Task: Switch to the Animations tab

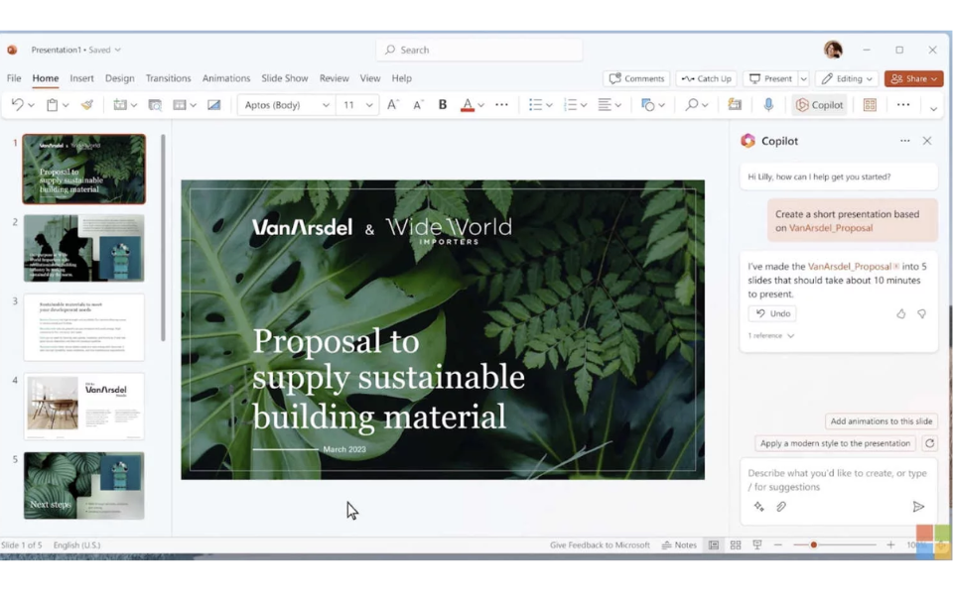Action: (x=226, y=78)
